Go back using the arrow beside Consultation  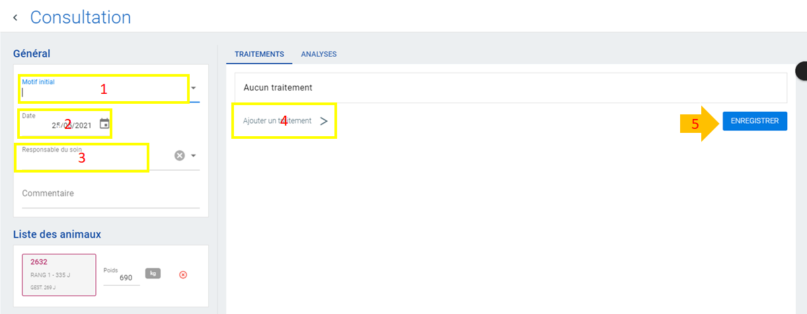15,18
